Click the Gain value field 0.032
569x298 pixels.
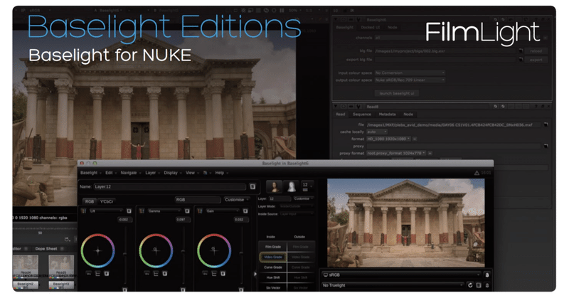(240, 220)
